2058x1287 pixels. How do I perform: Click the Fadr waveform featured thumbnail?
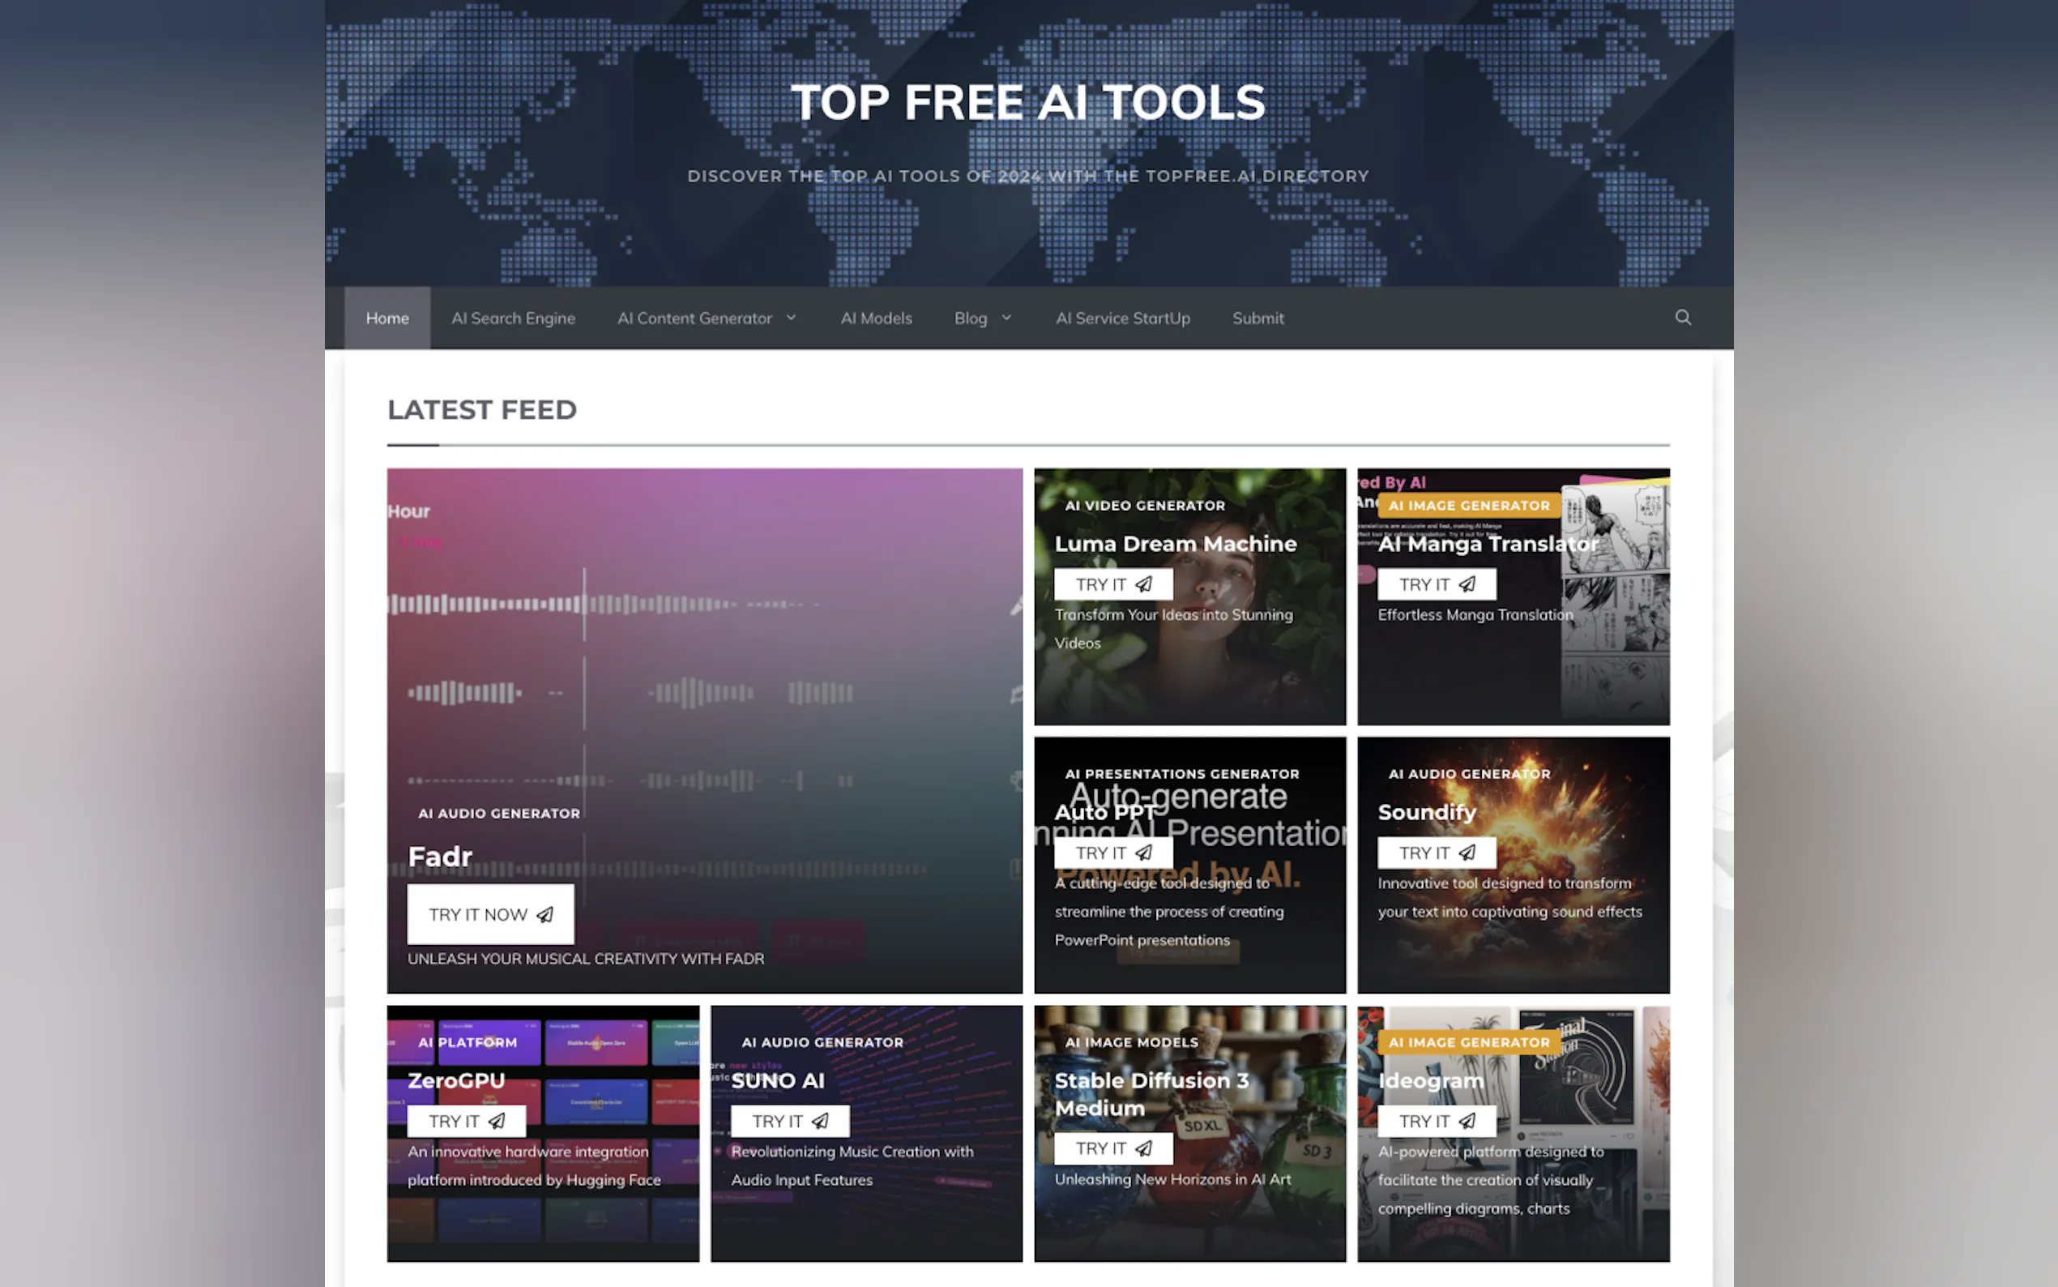(x=704, y=647)
